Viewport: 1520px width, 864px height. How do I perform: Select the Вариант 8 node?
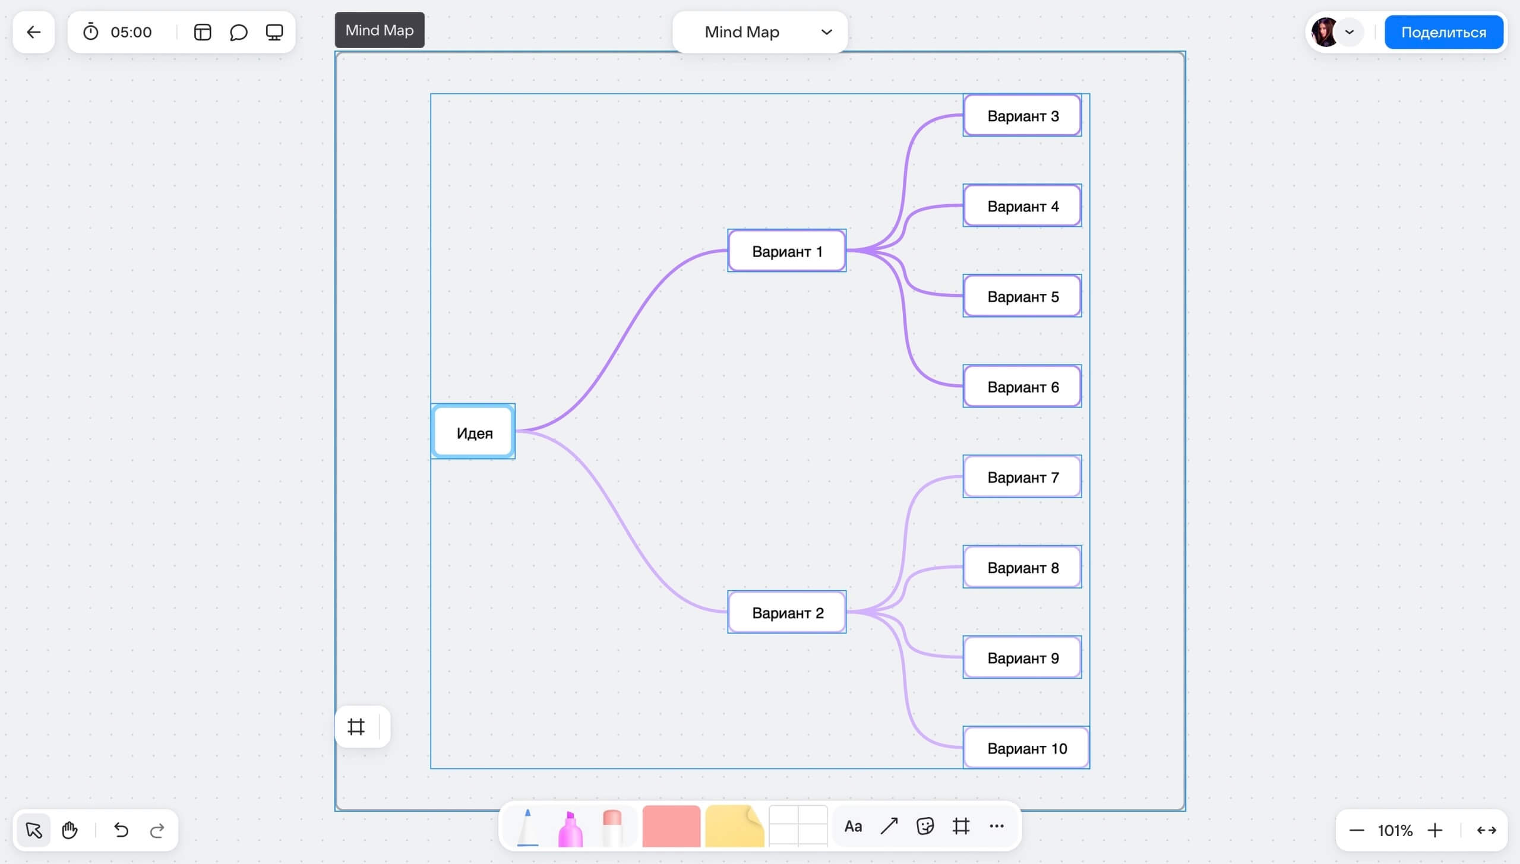(1022, 567)
